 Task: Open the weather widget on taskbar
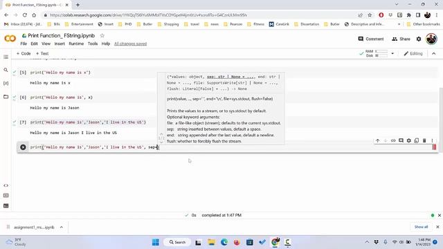click(17, 242)
